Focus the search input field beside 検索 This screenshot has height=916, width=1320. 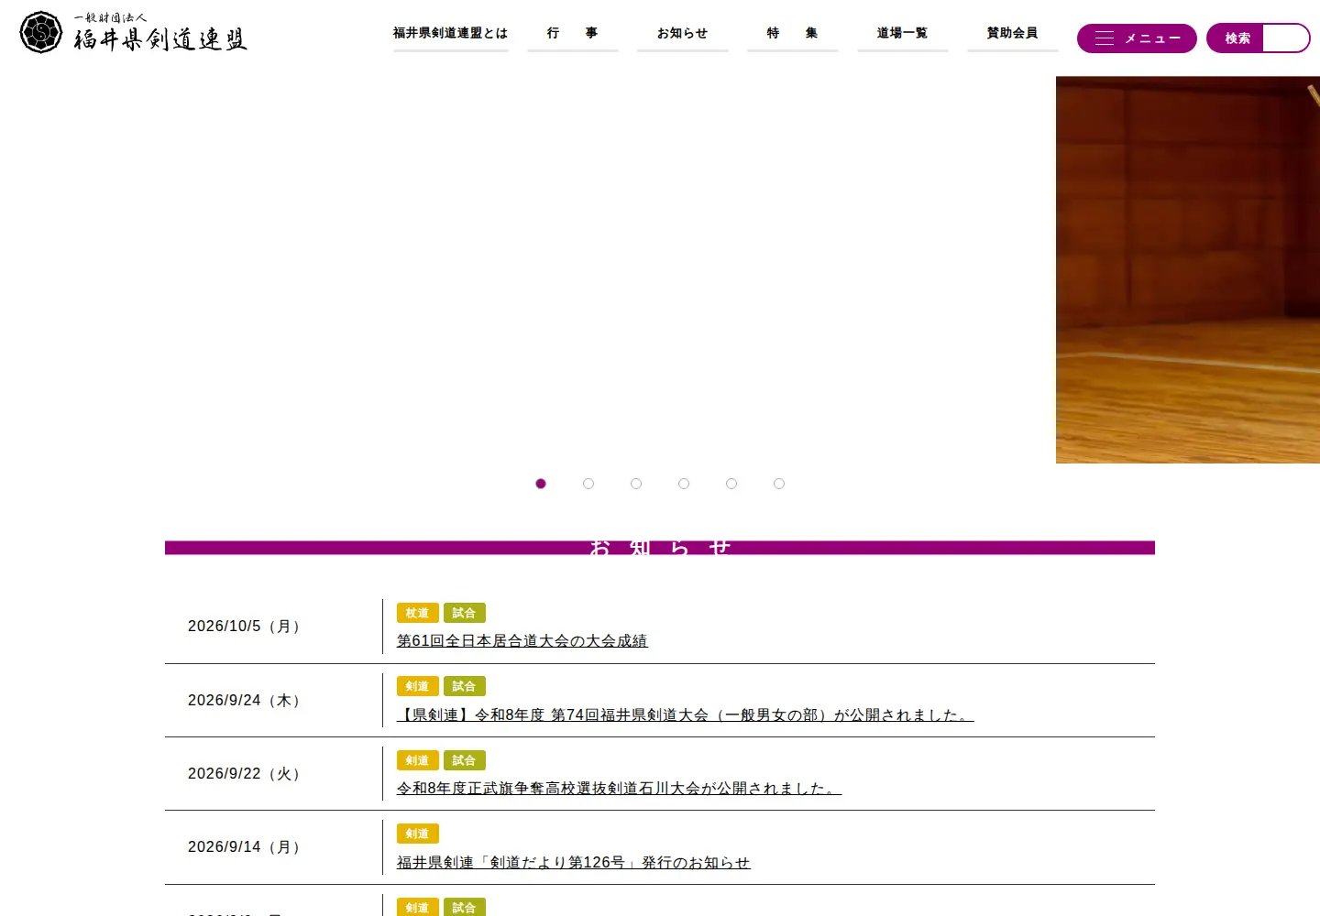[x=1285, y=38]
